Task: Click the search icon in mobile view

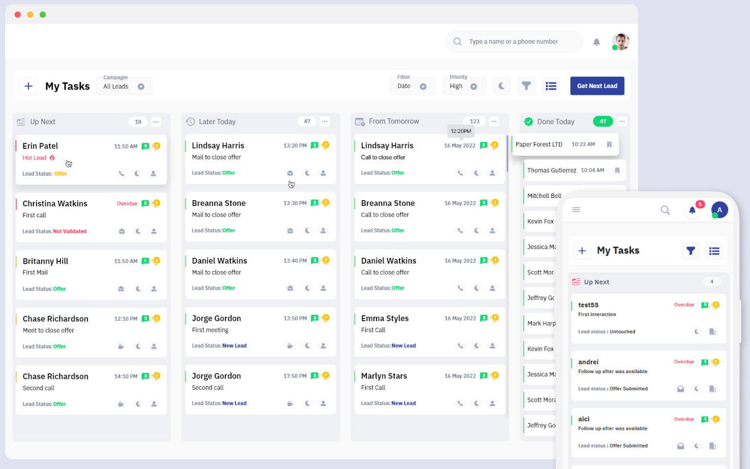Action: coord(665,210)
